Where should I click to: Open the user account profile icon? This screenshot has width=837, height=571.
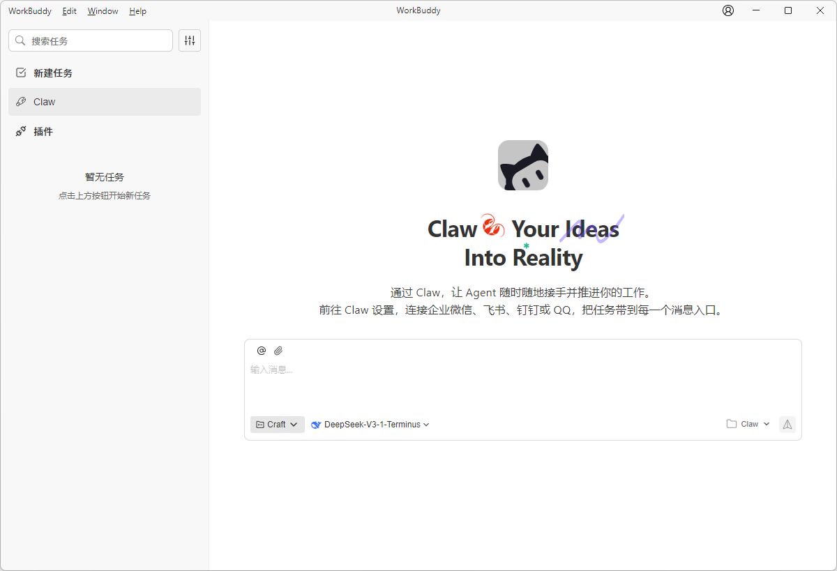728,10
